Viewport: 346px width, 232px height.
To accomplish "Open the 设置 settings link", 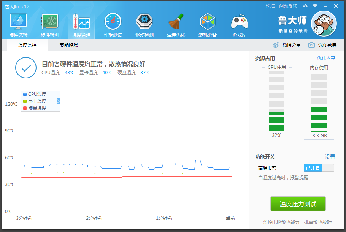I will pyautogui.click(x=330, y=157).
